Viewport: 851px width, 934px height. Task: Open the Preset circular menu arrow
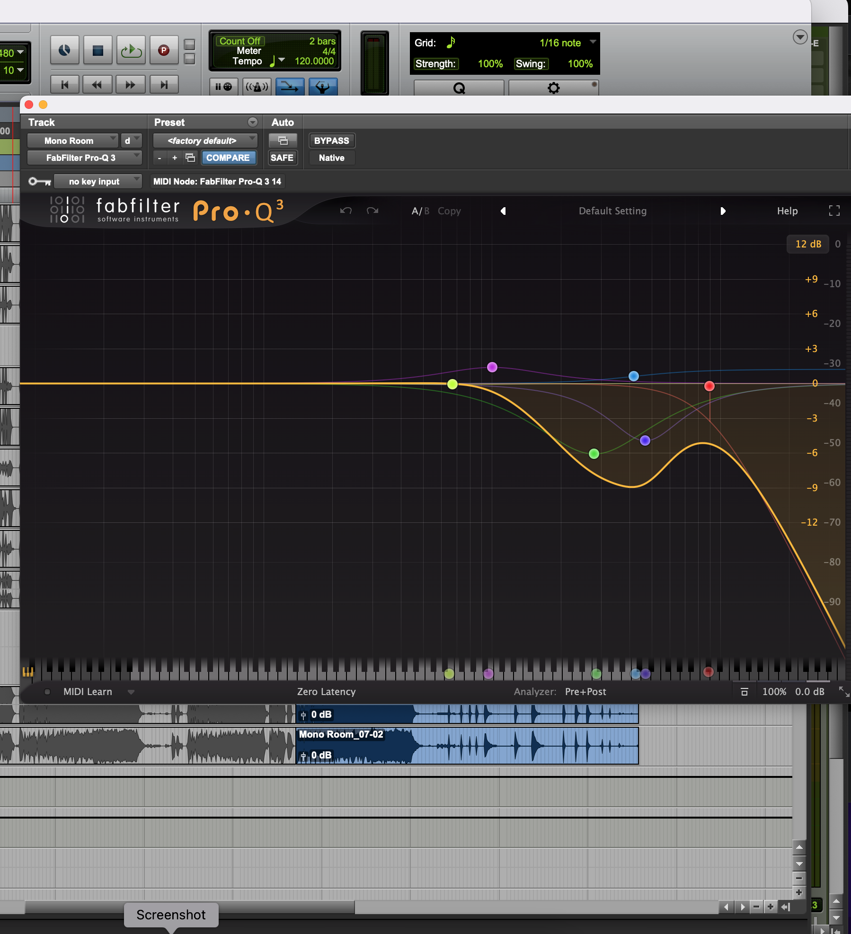(x=253, y=122)
